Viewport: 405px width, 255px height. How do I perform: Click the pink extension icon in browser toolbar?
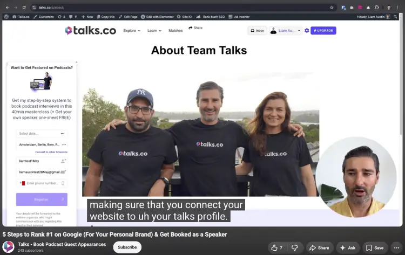pyautogui.click(x=360, y=8)
